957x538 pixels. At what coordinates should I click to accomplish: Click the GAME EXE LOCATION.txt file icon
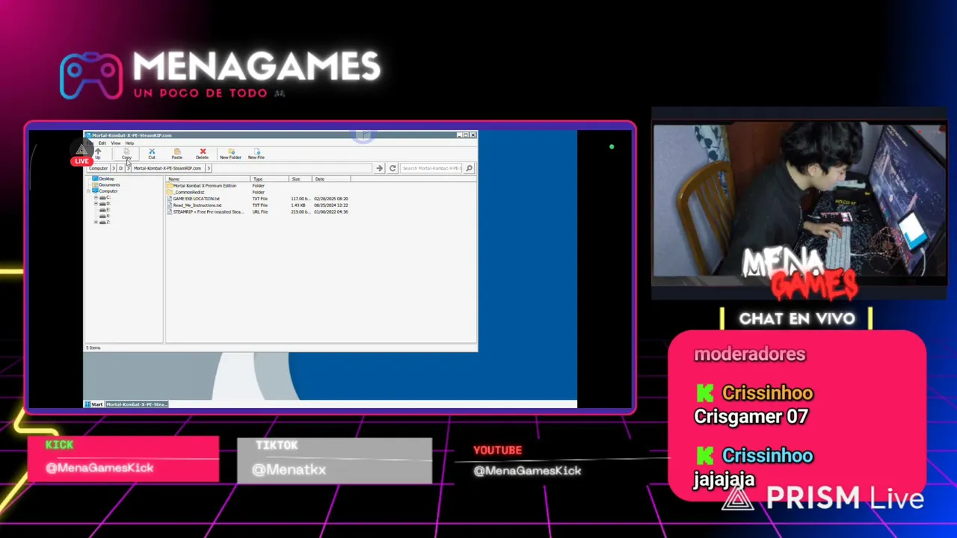click(x=170, y=199)
